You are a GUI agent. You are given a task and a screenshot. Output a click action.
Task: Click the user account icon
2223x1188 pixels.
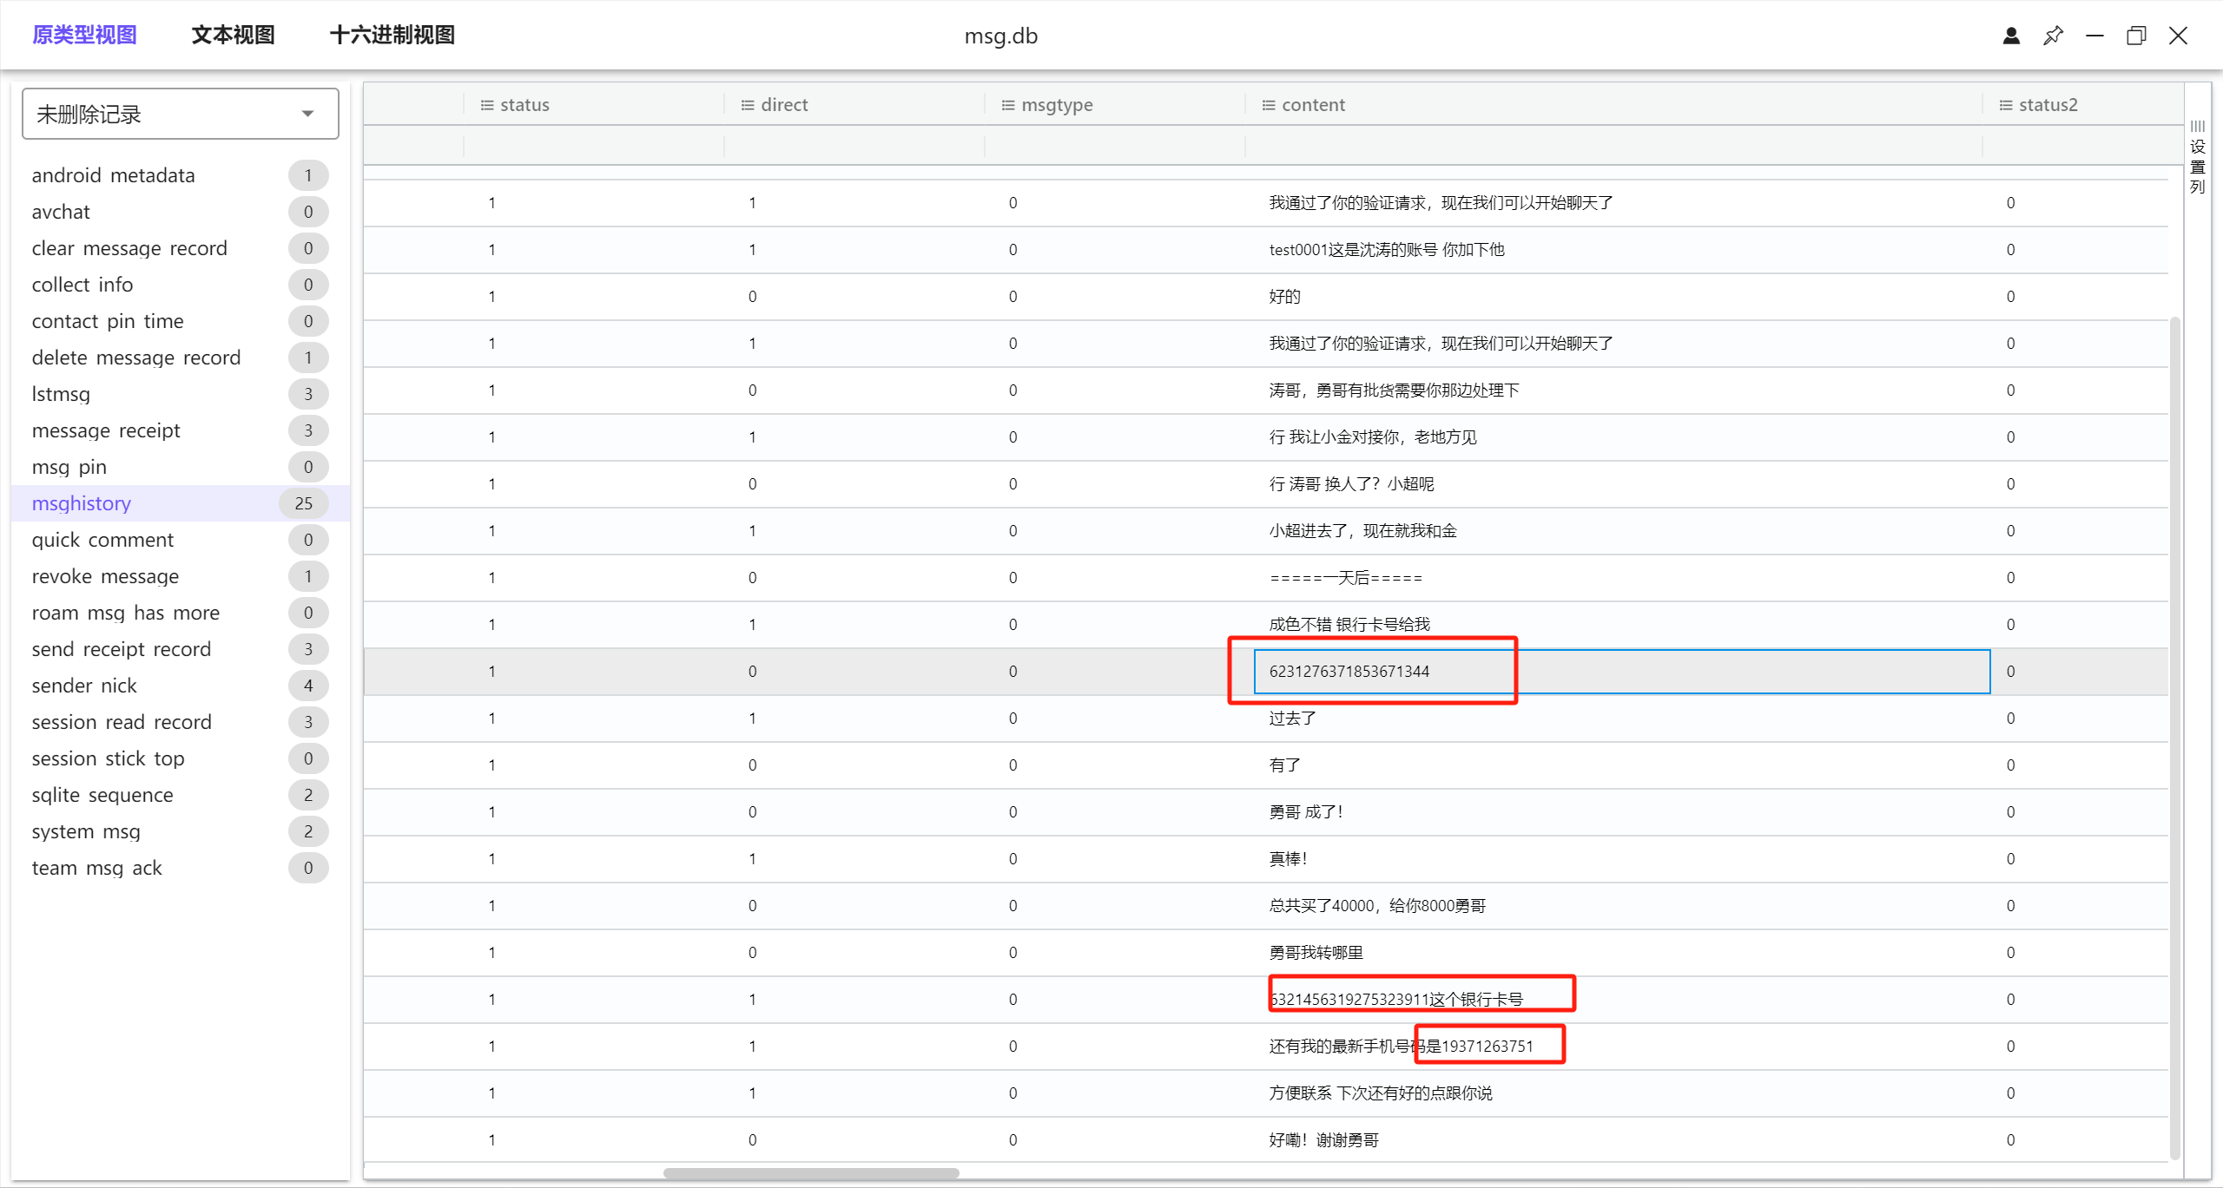pos(2011,36)
